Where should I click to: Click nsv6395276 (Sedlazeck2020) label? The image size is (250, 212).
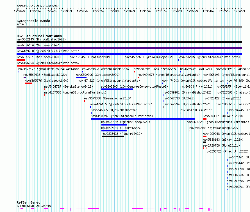(x=47, y=81)
